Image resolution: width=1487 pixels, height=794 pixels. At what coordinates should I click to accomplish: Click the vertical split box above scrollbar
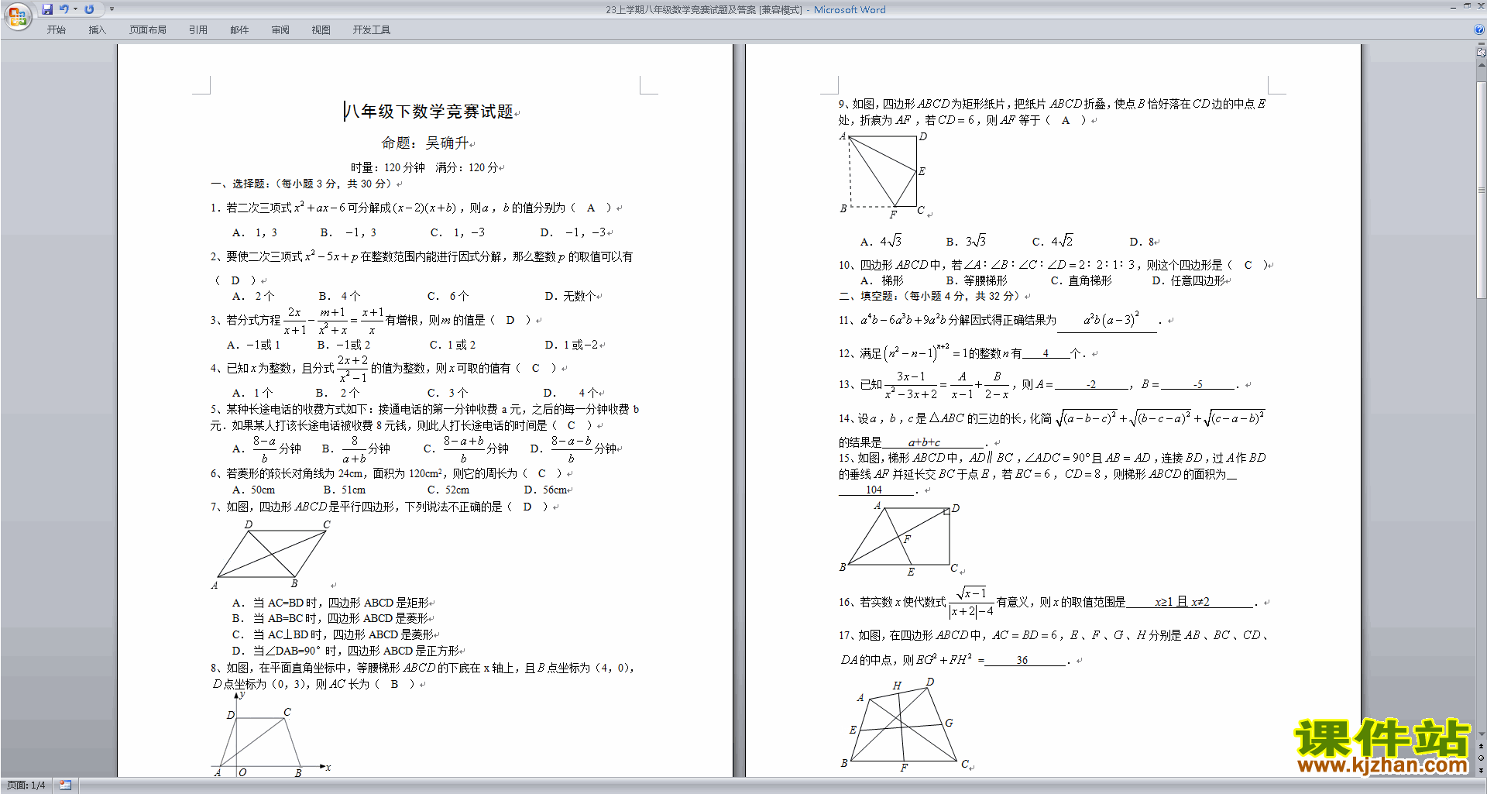1482,45
